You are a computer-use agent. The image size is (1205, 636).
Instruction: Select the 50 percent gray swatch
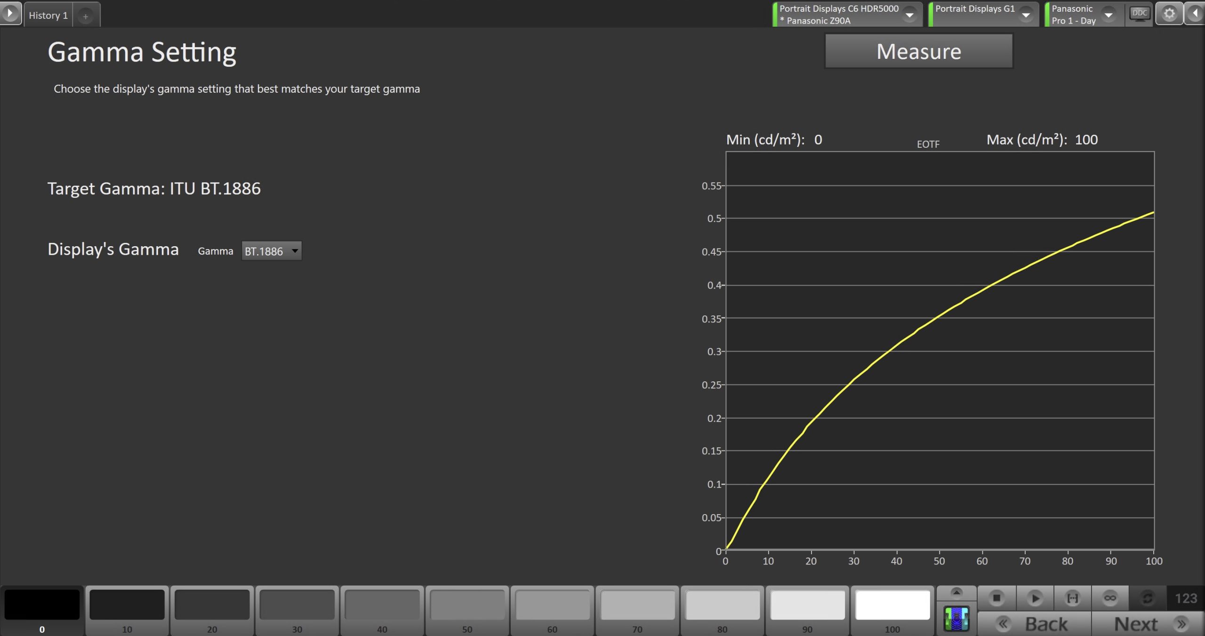tap(467, 605)
